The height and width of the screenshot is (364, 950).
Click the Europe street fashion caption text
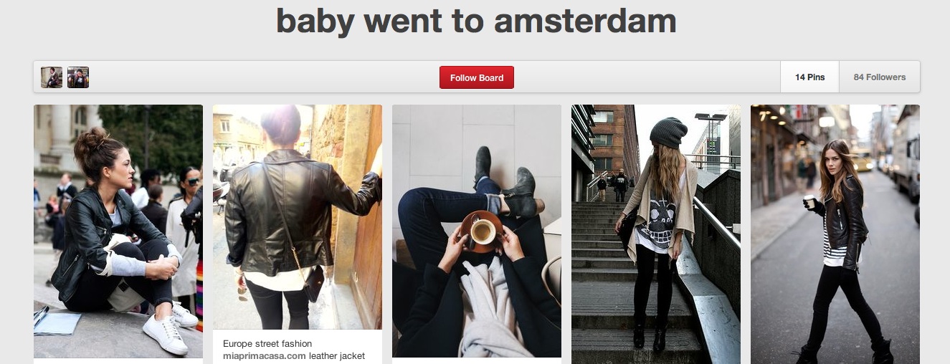(267, 344)
